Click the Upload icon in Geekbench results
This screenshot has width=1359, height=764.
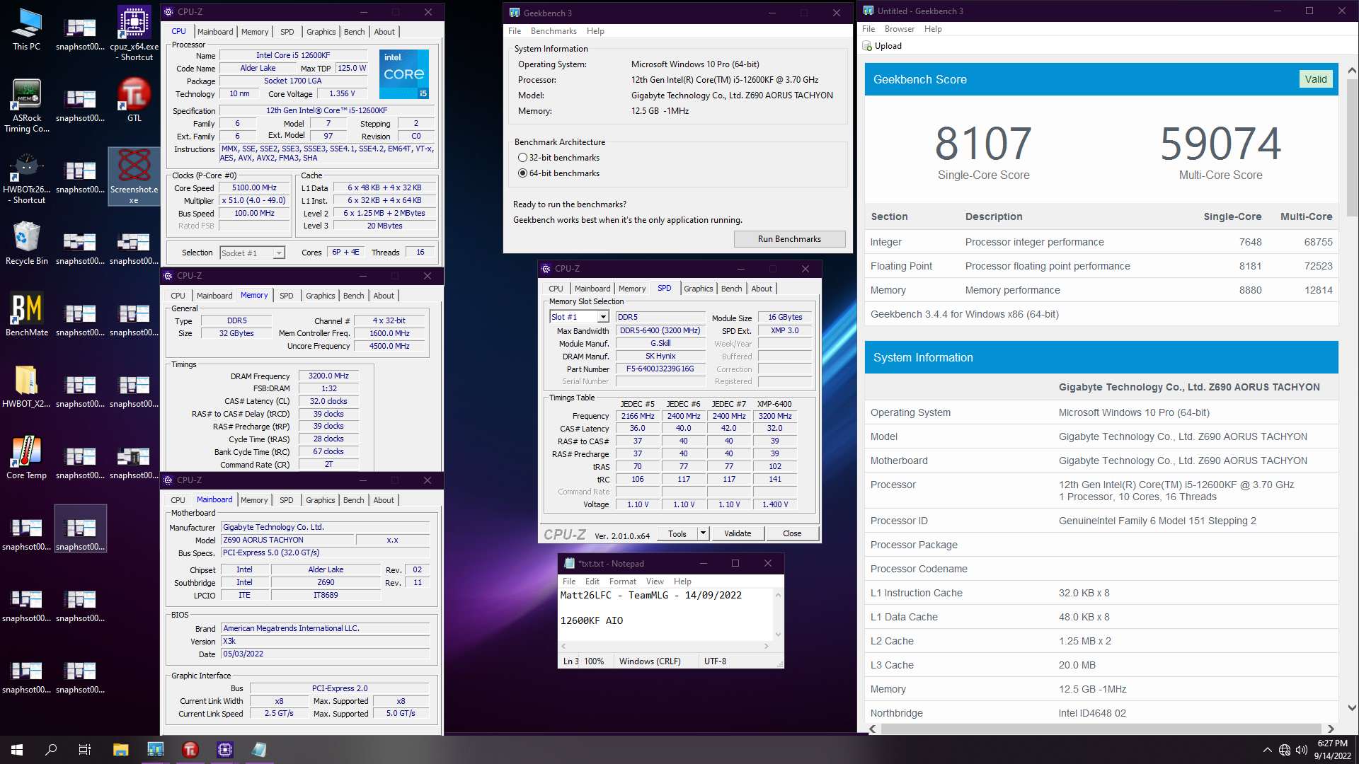click(x=867, y=46)
